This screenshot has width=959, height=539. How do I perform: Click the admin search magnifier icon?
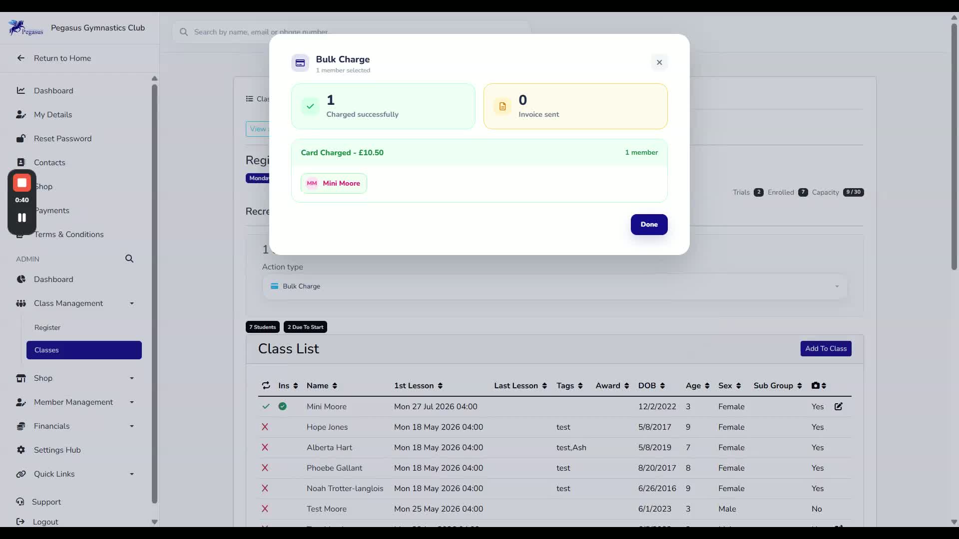(129, 259)
